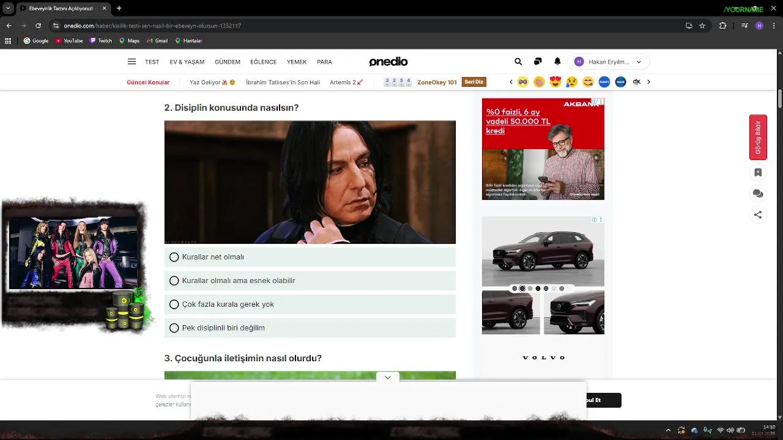Select the blue Volvo color dot

tap(546, 288)
